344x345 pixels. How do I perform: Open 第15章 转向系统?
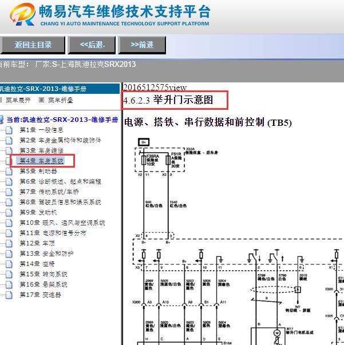tap(44, 274)
